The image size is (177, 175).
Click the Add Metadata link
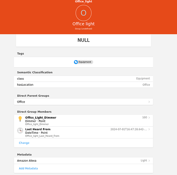(x=28, y=168)
